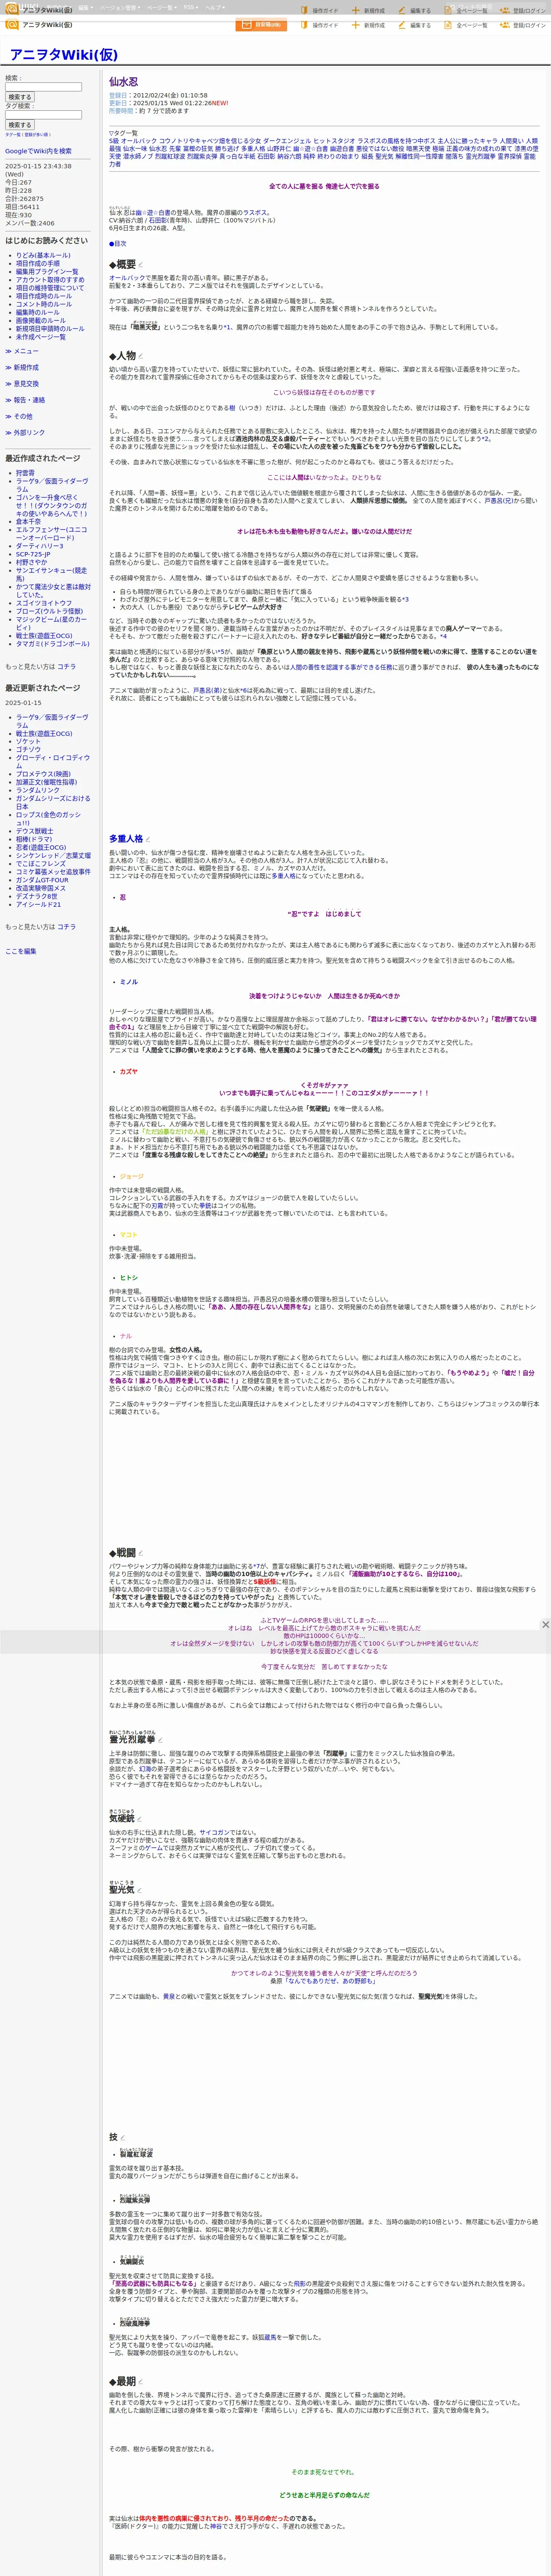This screenshot has width=551, height=2576.
Task: Click the edit pencil icon beside 聖光気 heading
Action: click(138, 1890)
